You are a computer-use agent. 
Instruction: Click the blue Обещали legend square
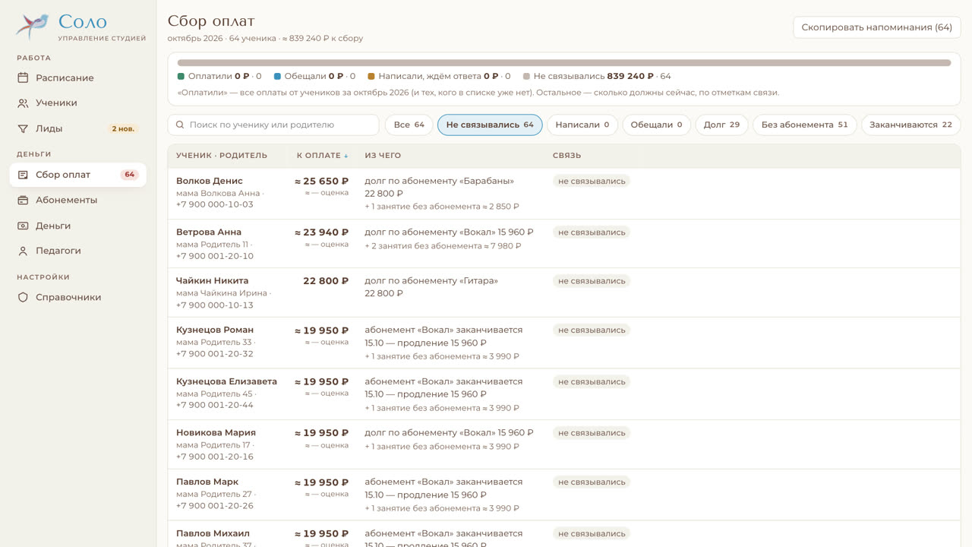[277, 76]
